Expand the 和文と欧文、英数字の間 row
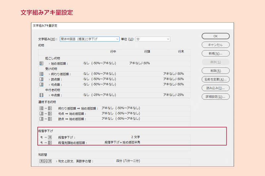The image size is (265, 176). click(x=56, y=161)
